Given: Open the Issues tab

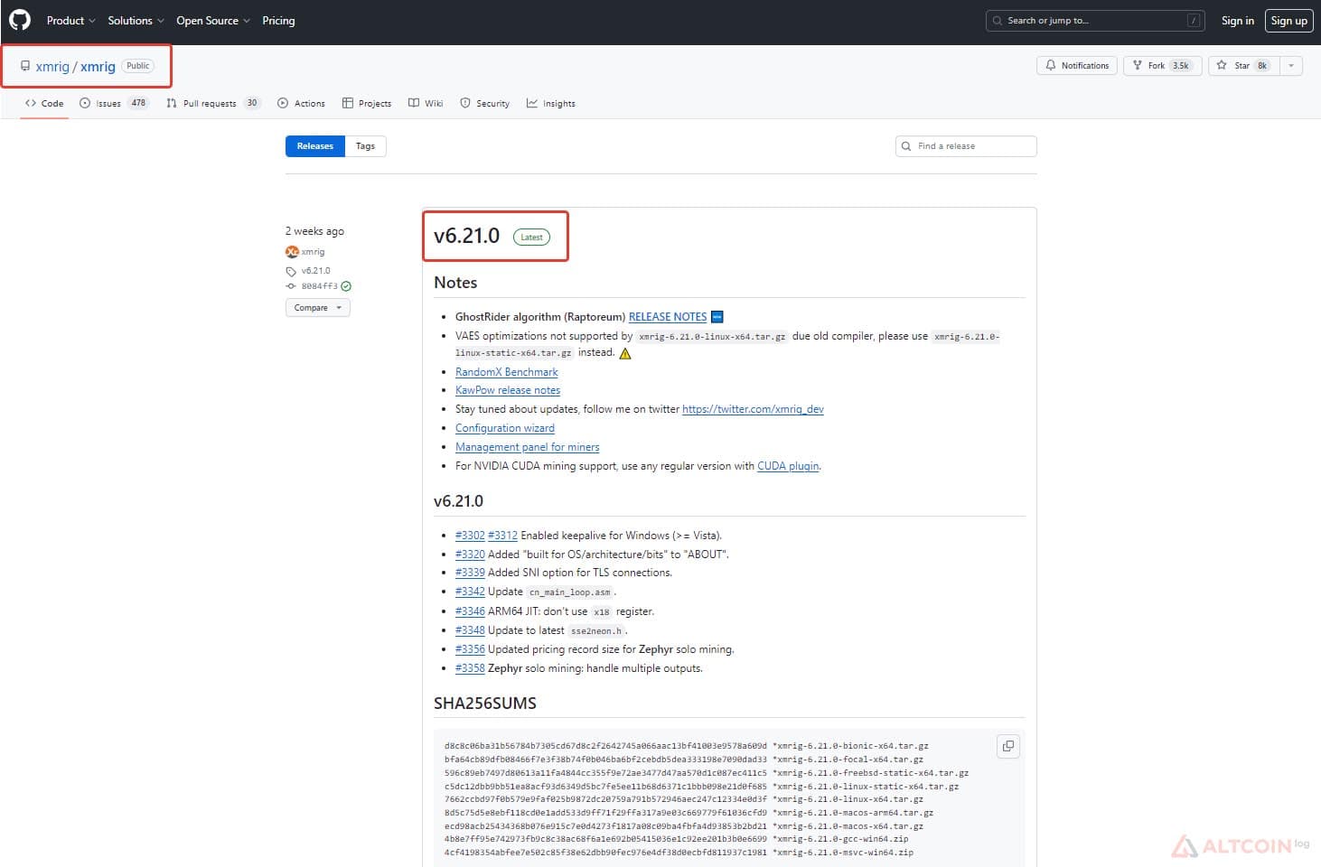Looking at the screenshot, I should (114, 104).
